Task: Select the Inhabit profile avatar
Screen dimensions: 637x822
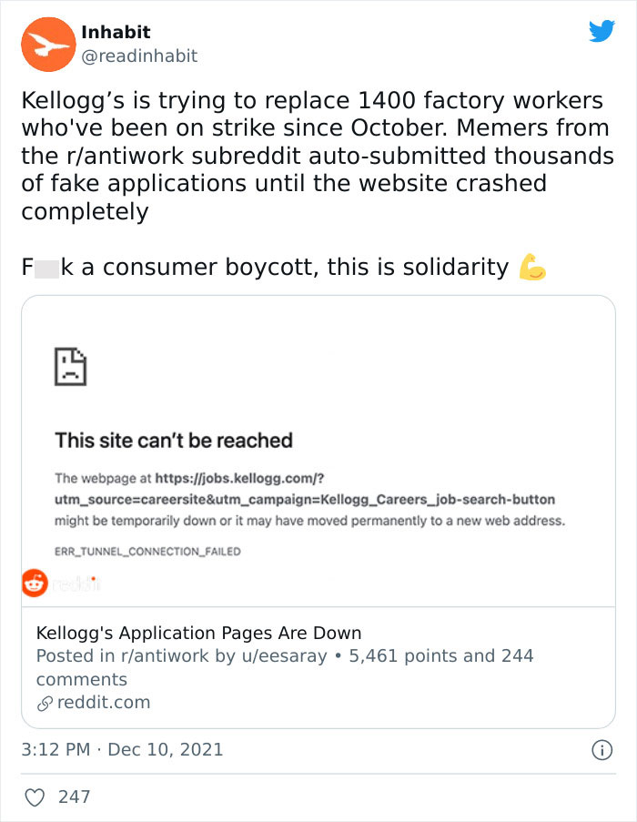Action: tap(47, 44)
